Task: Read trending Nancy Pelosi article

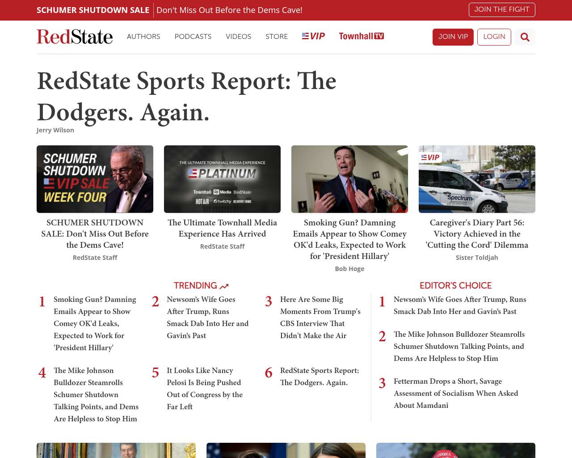Action: click(x=204, y=388)
